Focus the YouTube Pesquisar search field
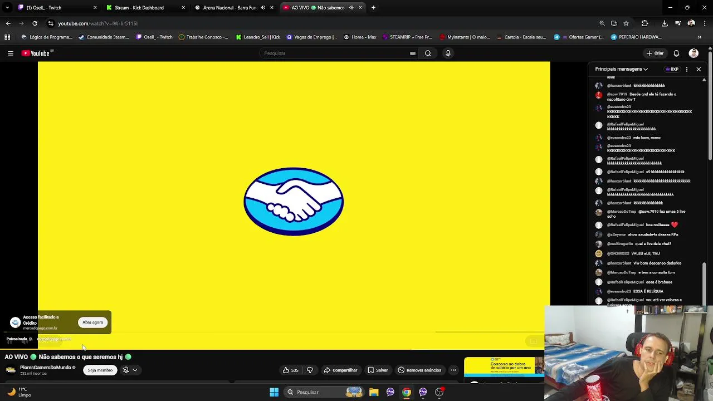The image size is (713, 401). (x=334, y=53)
